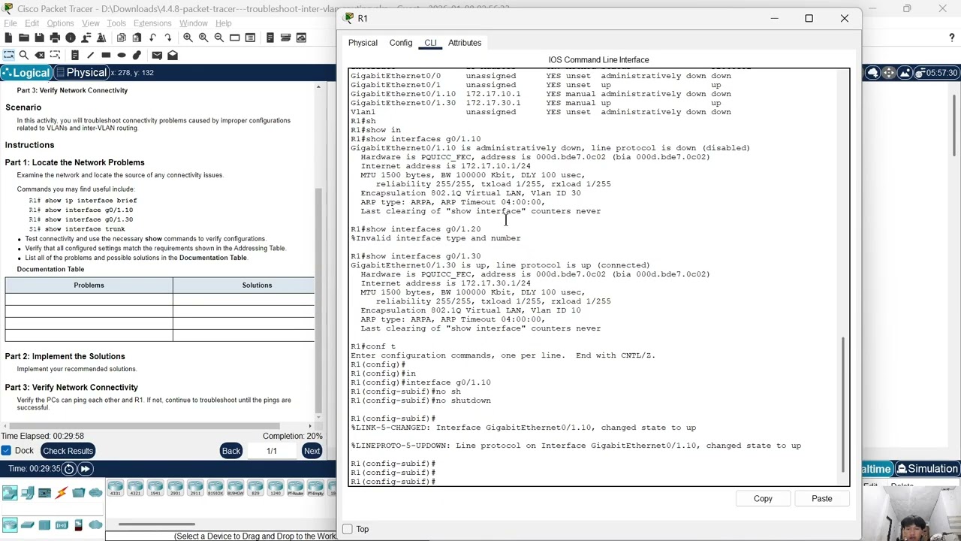Choose the Select tool in secondary toolbar

[x=8, y=55]
